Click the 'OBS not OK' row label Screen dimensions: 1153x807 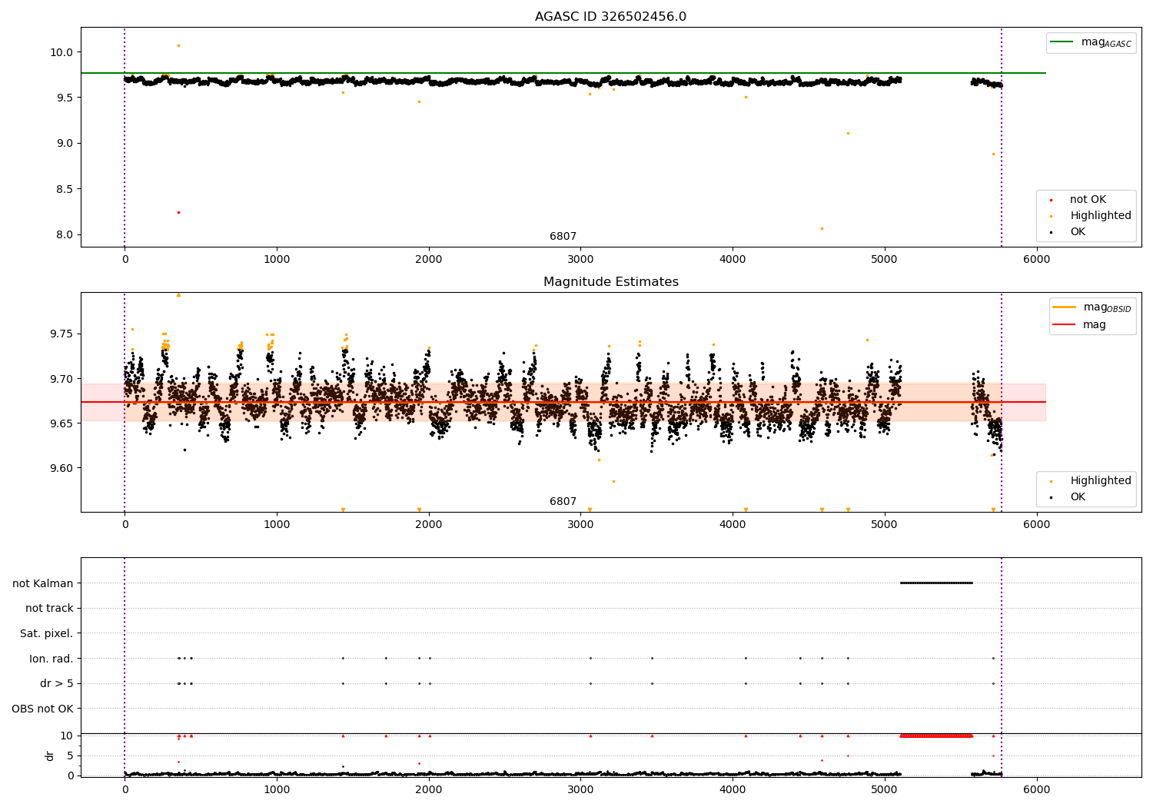click(x=43, y=709)
